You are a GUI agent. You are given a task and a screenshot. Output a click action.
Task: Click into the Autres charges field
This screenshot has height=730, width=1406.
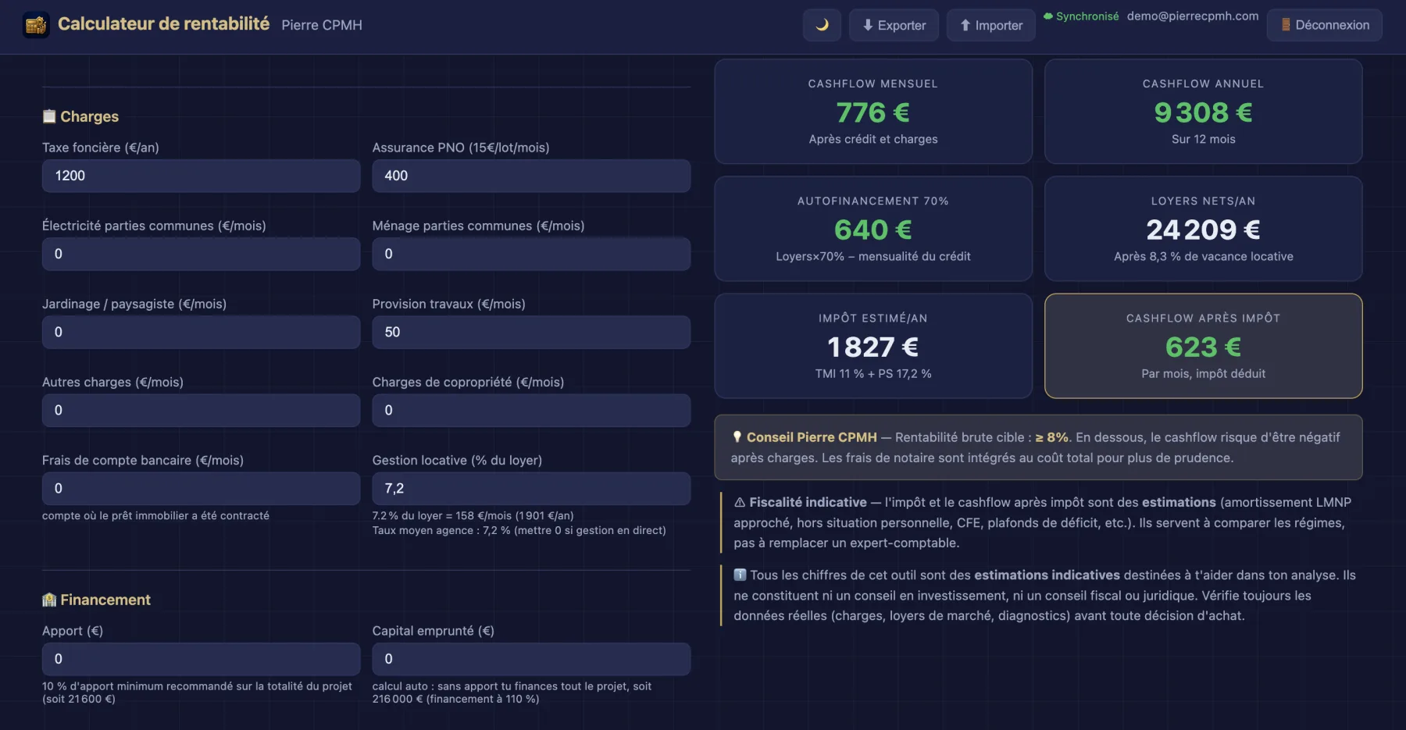click(x=202, y=410)
